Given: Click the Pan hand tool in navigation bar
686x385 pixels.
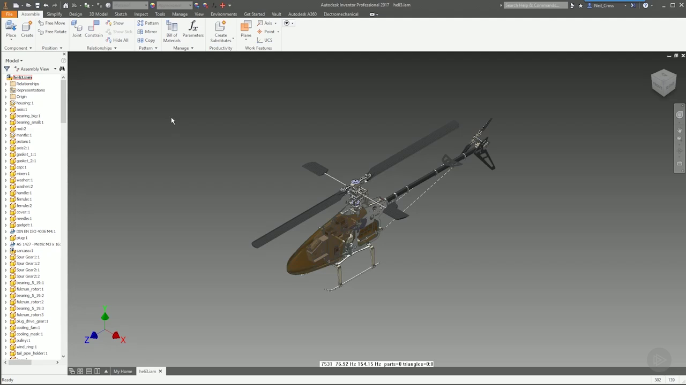Looking at the screenshot, I should [x=680, y=130].
